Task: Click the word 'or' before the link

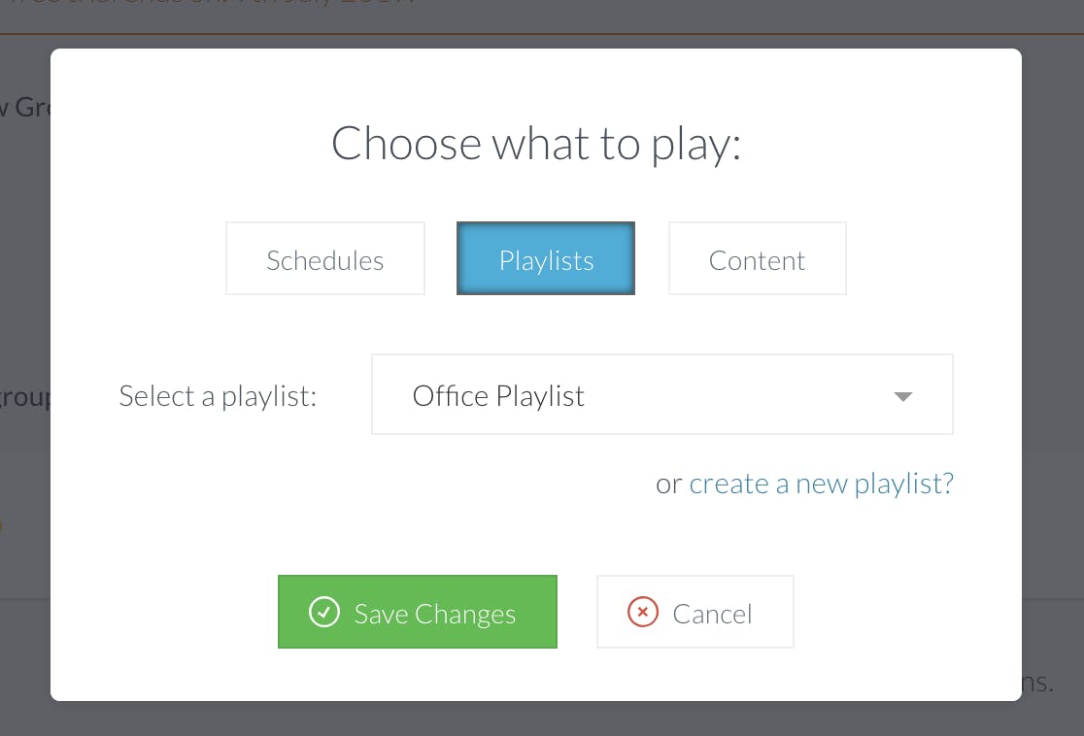Action: click(668, 484)
